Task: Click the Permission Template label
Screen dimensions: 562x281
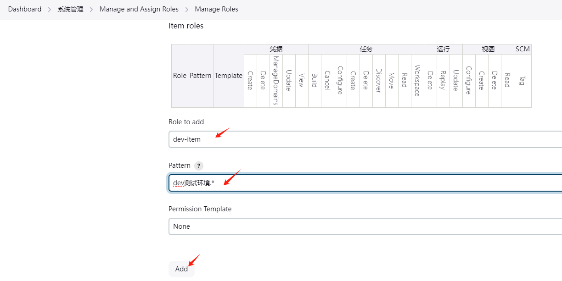Action: (200, 209)
